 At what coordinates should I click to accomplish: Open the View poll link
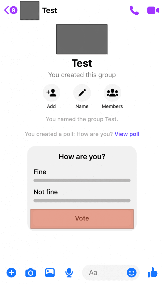127,134
